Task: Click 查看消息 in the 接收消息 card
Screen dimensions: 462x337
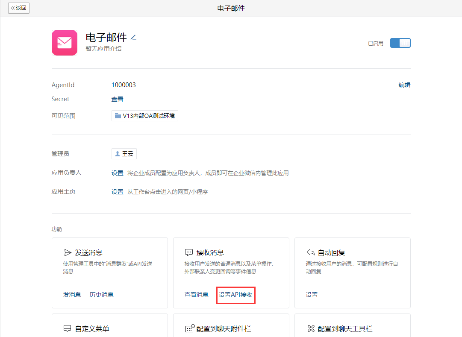Action: (196, 295)
